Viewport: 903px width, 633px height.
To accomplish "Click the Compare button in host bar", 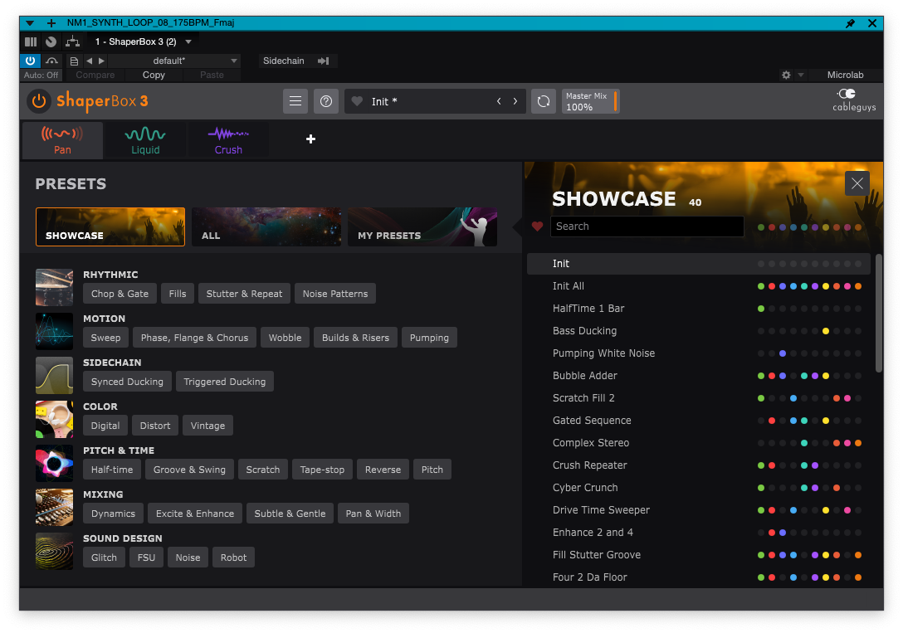I will click(x=95, y=75).
